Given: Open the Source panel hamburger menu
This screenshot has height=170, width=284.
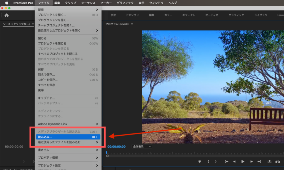Looking at the screenshot, I should [33, 24].
